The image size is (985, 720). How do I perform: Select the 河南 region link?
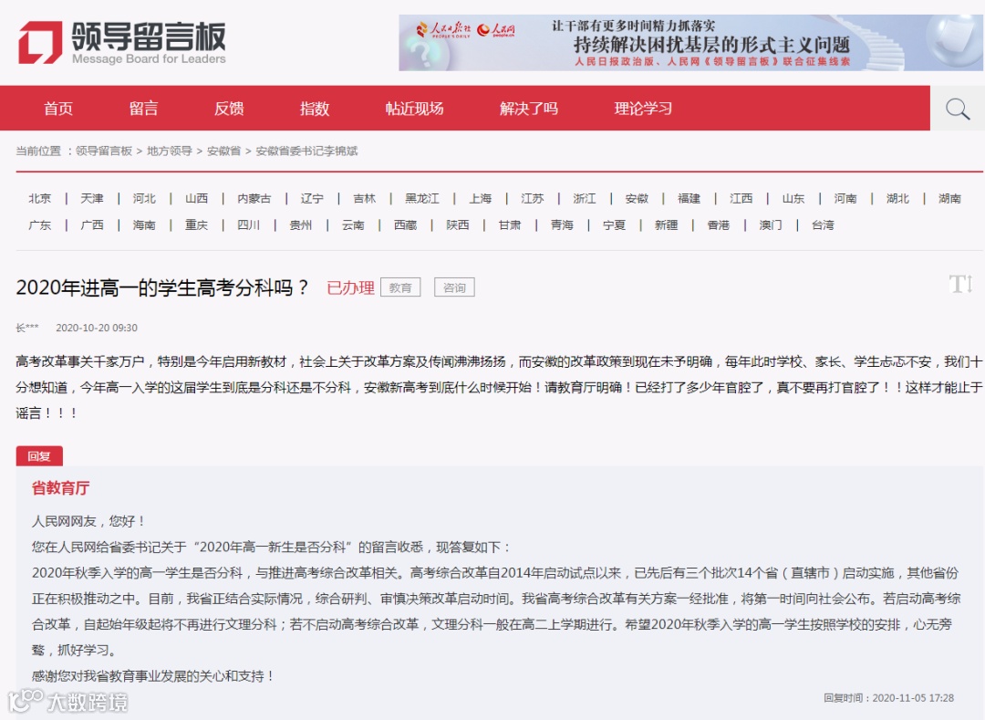tap(845, 199)
